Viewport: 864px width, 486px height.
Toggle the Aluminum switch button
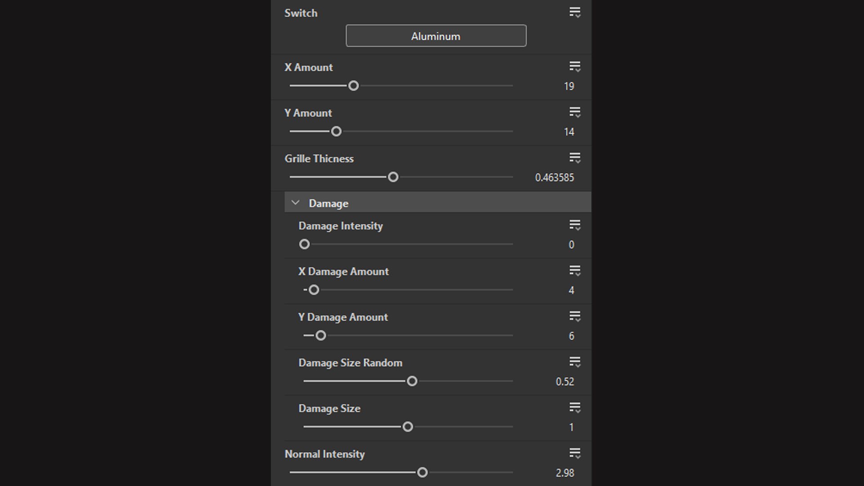tap(436, 36)
